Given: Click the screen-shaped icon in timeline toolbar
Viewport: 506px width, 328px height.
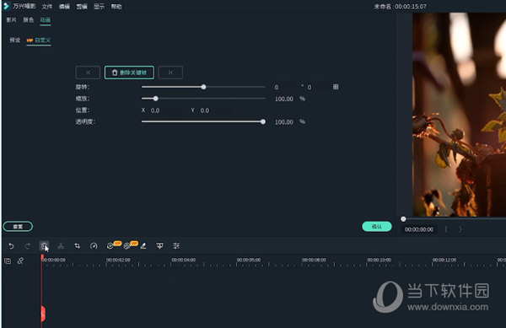Looking at the screenshot, I should tap(159, 246).
